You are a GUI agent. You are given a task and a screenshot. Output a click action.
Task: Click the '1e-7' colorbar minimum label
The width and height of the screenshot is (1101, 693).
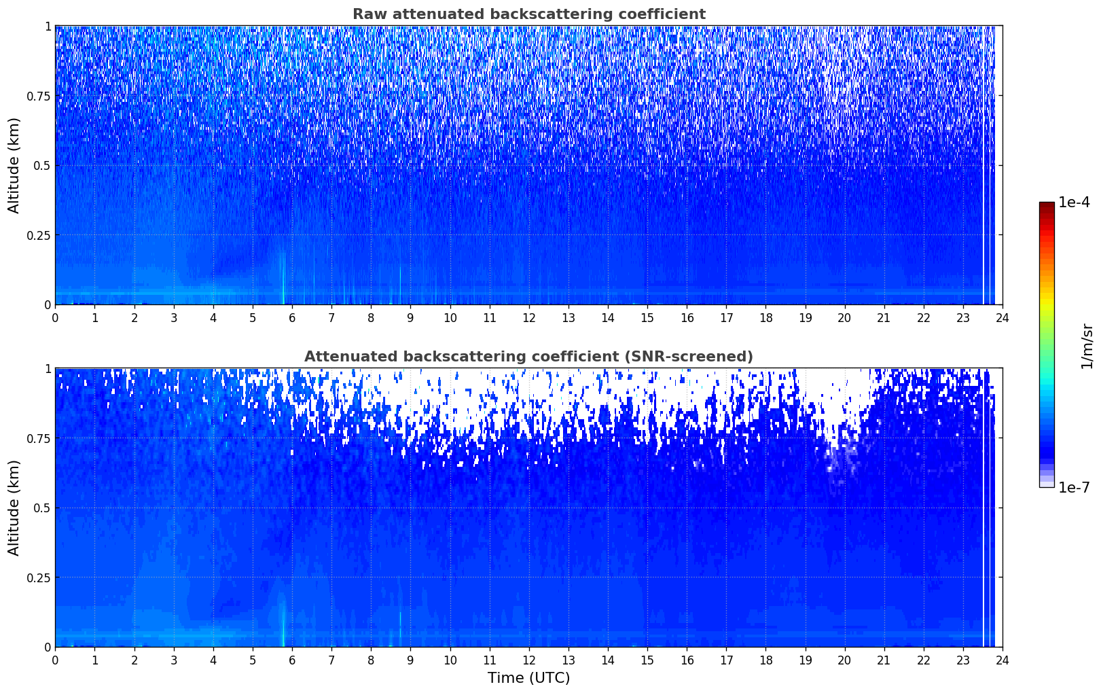[x=1074, y=487]
